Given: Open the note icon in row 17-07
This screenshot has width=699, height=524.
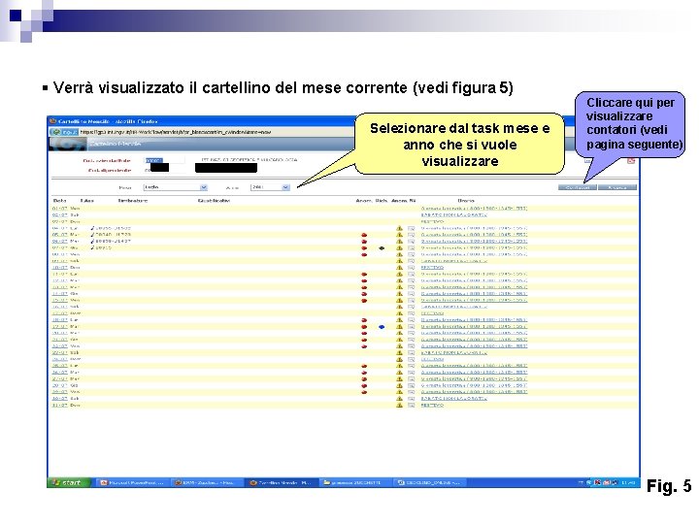Looking at the screenshot, I should click(412, 313).
